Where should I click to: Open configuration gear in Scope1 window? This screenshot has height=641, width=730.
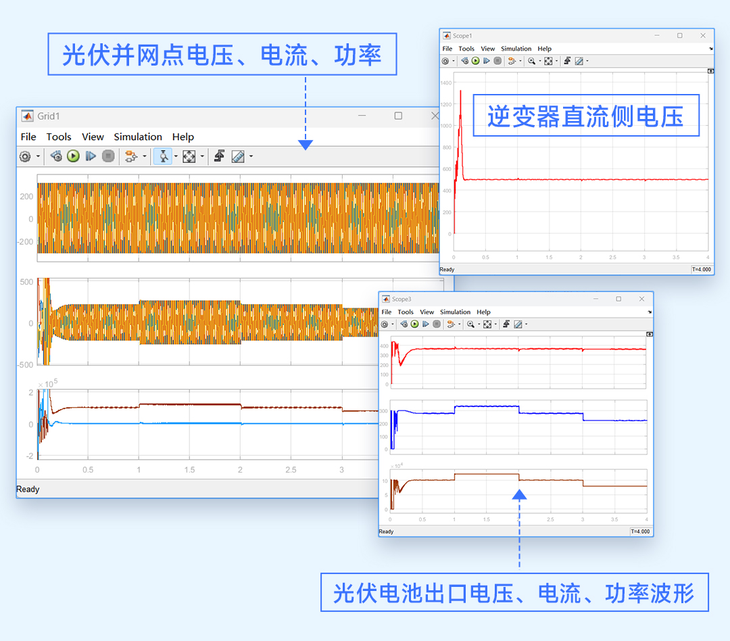(445, 61)
